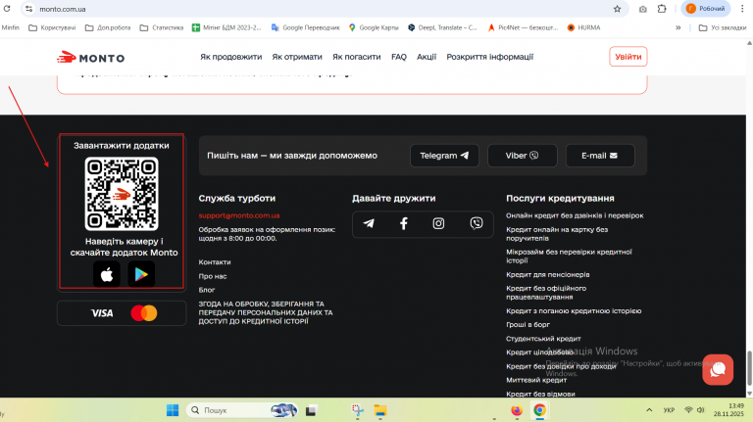Open Windows Start menu
The image size is (753, 422).
(x=173, y=410)
